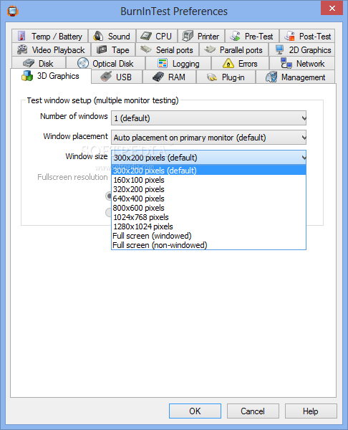This screenshot has height=430, width=348.
Task: Click the Plug-in icon
Action: [212, 77]
